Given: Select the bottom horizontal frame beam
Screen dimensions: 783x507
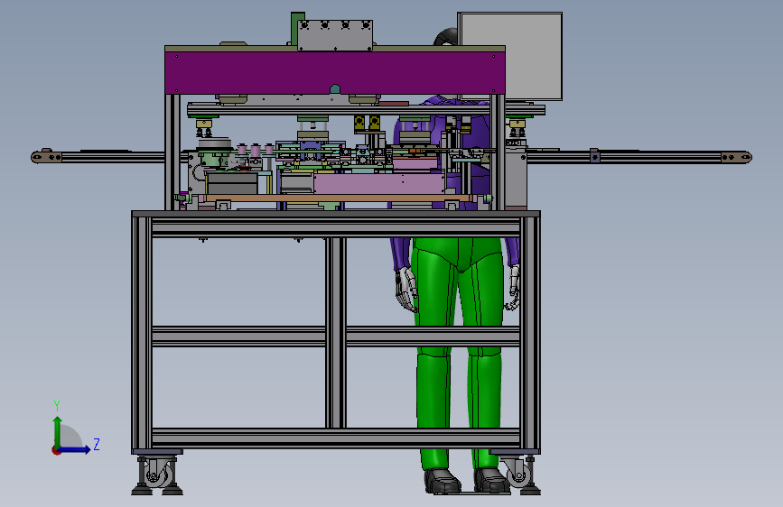Looking at the screenshot, I should [336, 438].
